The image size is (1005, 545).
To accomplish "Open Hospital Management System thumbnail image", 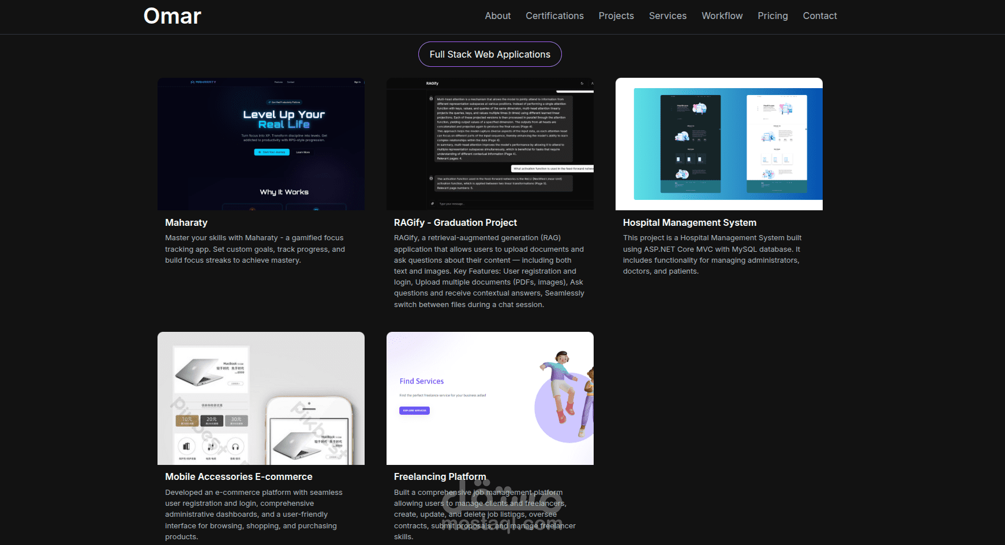I will pos(719,144).
